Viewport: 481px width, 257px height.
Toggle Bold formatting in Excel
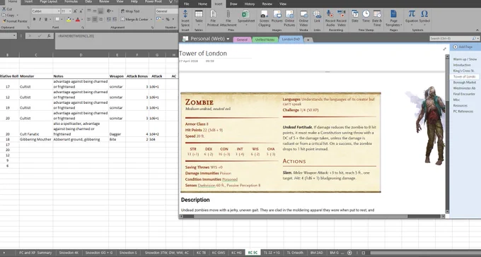(34, 19)
